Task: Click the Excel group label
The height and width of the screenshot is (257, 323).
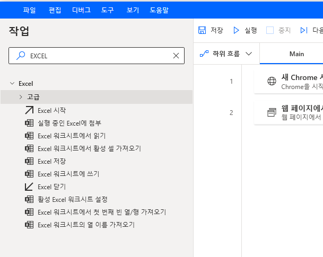Action: point(26,84)
